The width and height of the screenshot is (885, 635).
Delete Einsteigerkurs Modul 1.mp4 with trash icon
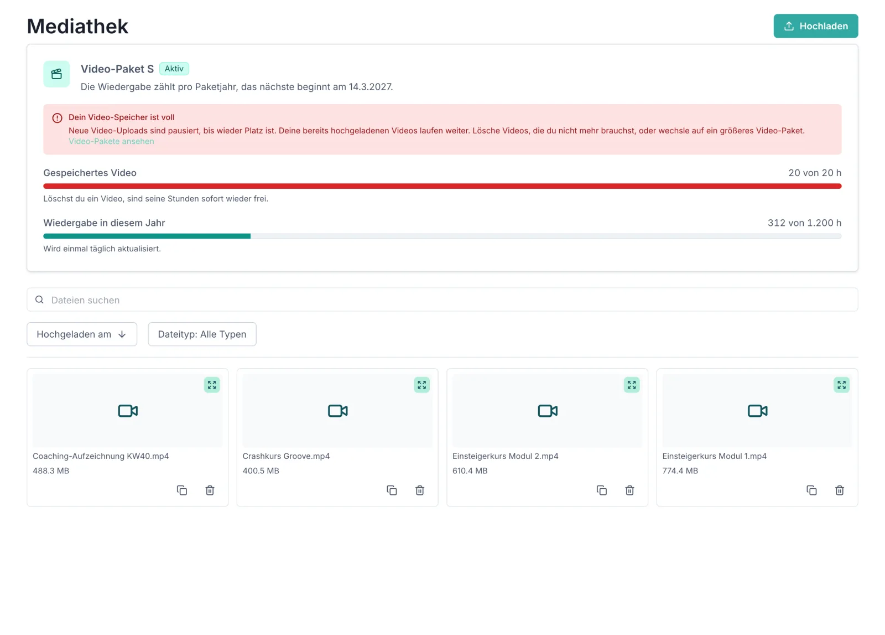(x=840, y=491)
